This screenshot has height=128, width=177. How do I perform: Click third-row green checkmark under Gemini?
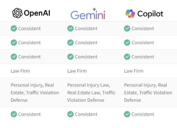pyautogui.click(x=71, y=57)
